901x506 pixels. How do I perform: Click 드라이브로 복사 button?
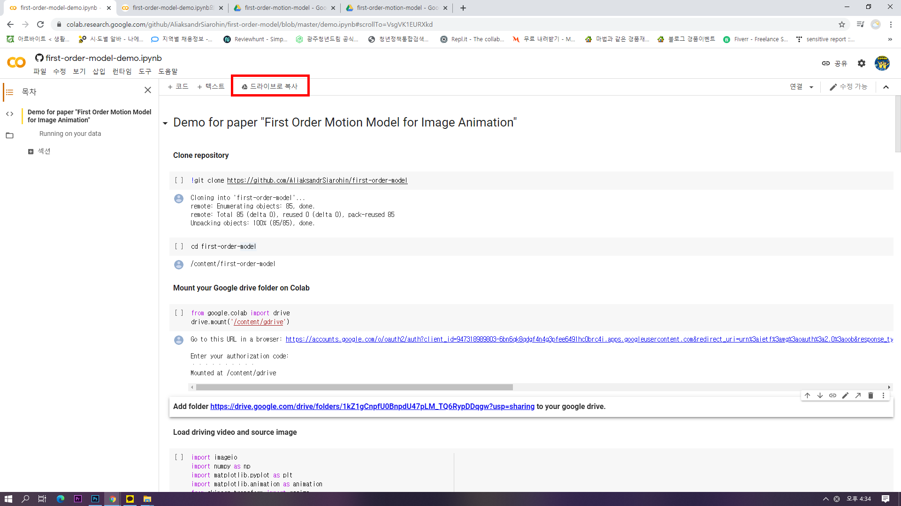[x=270, y=86]
